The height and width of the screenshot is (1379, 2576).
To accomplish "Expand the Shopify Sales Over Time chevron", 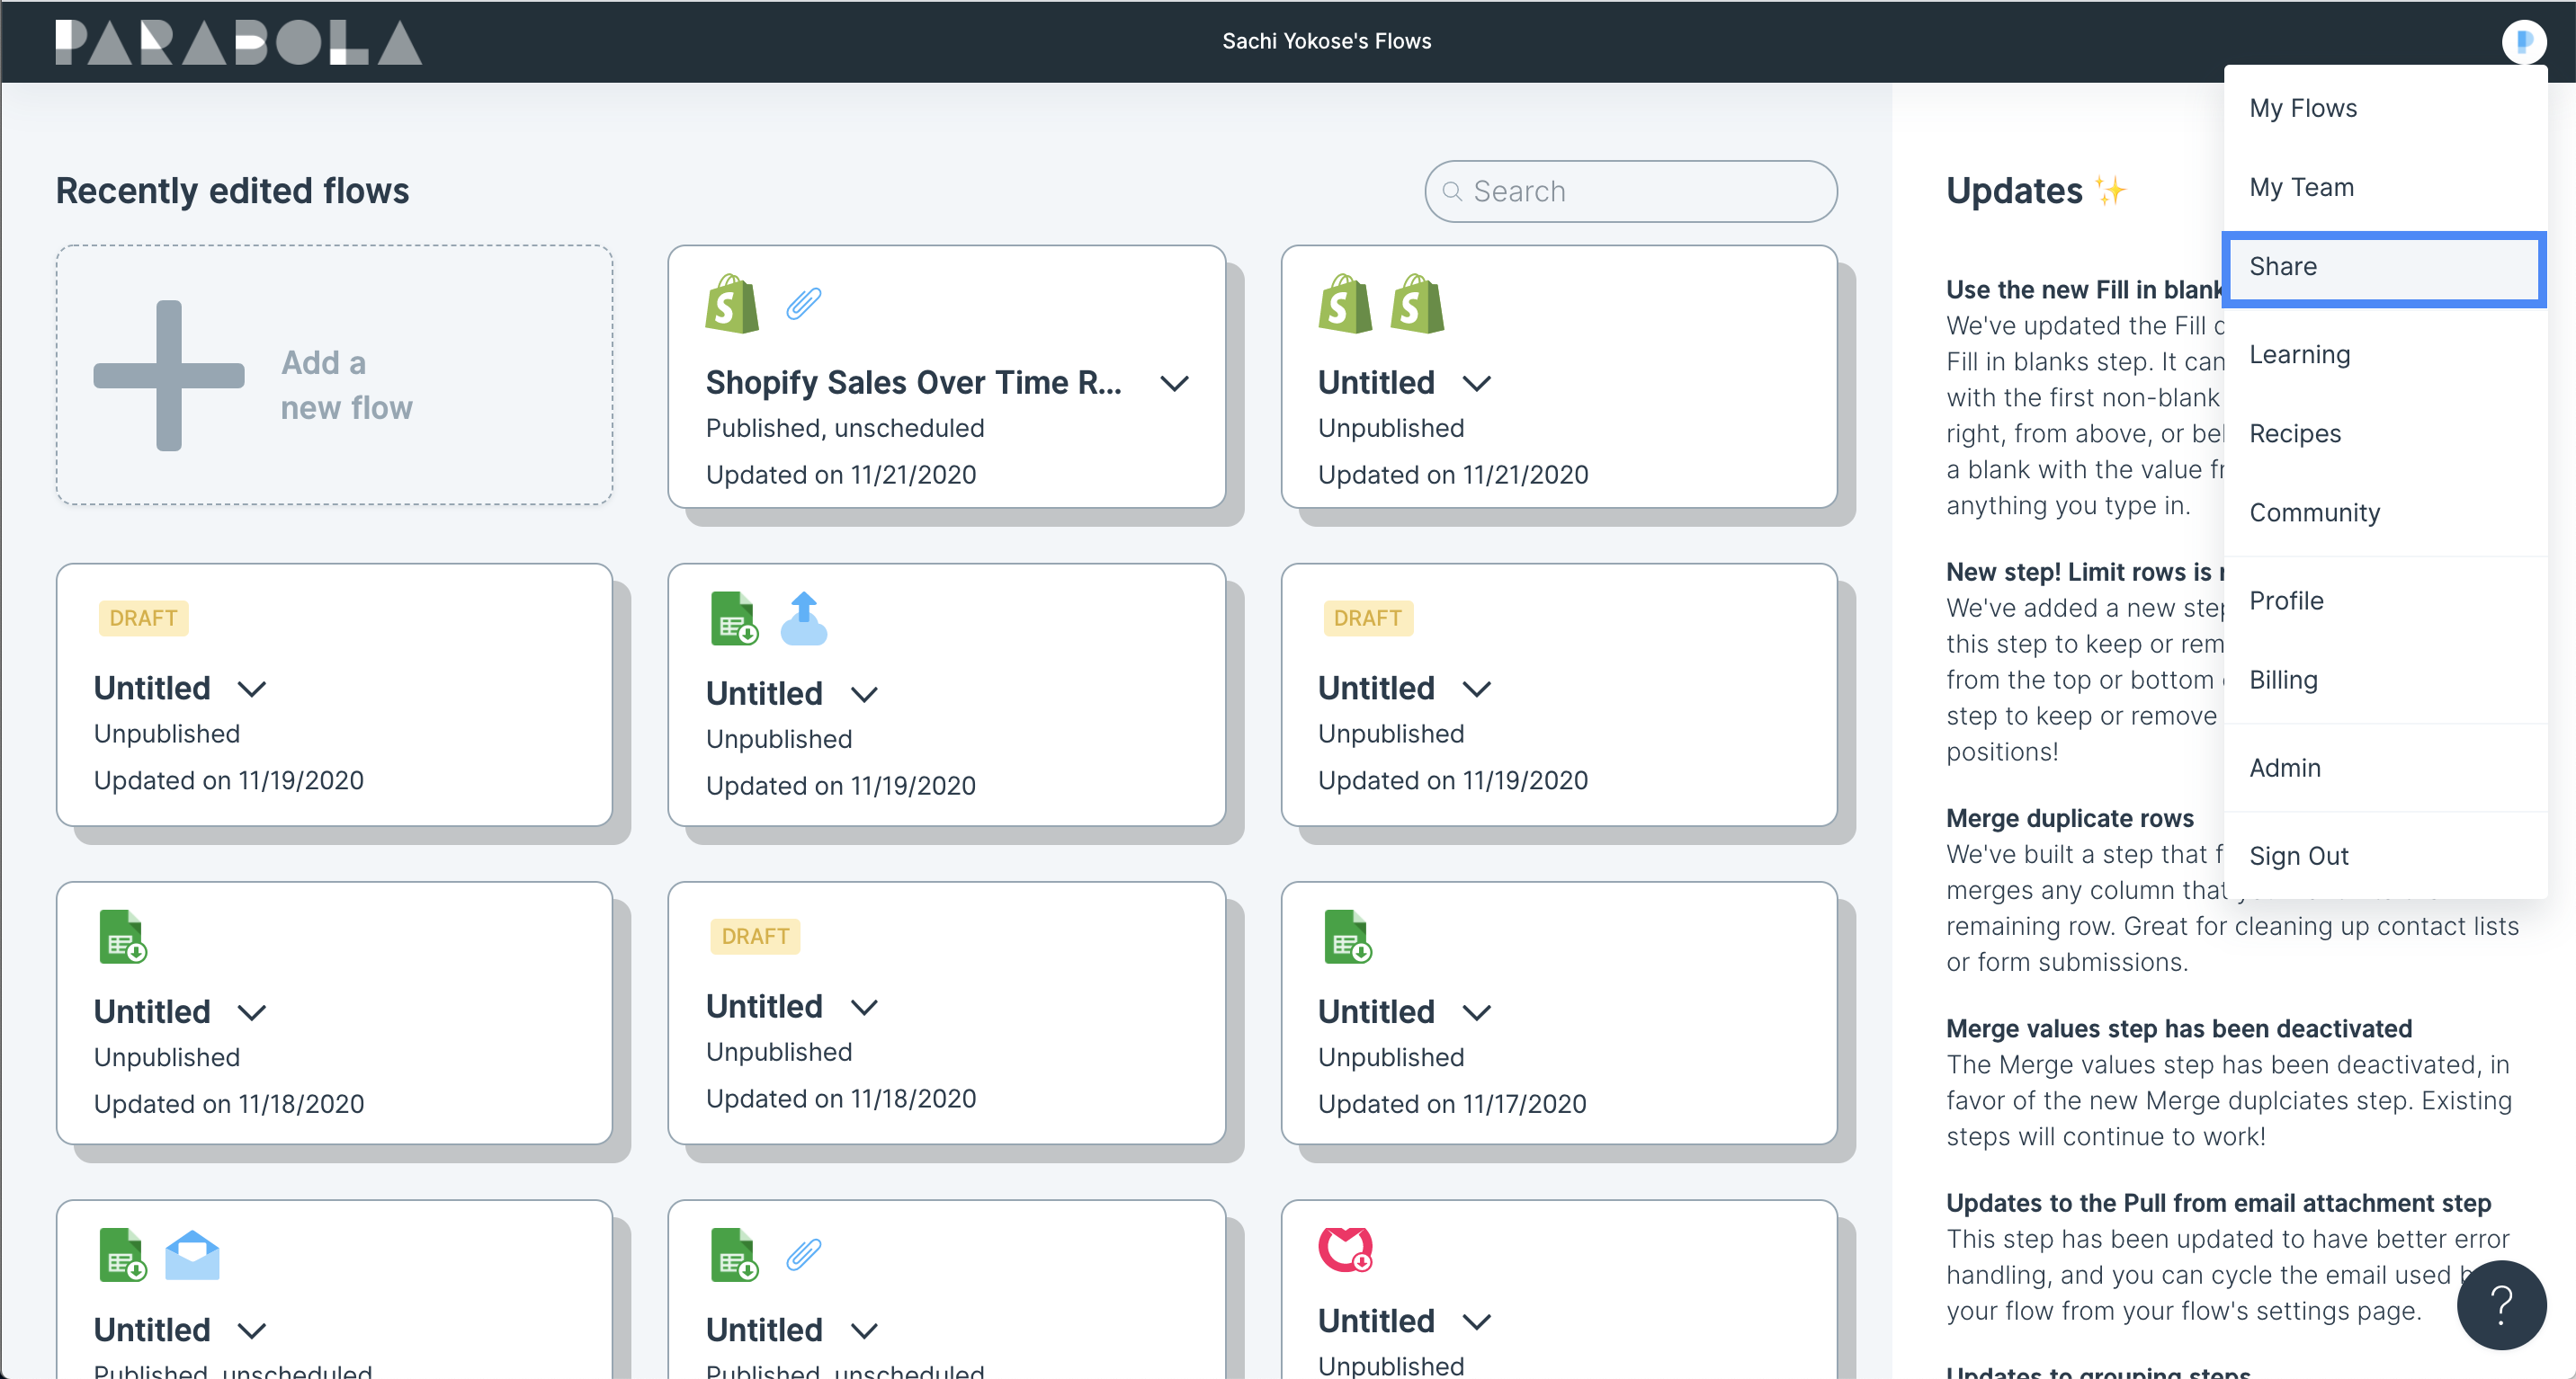I will point(1174,383).
